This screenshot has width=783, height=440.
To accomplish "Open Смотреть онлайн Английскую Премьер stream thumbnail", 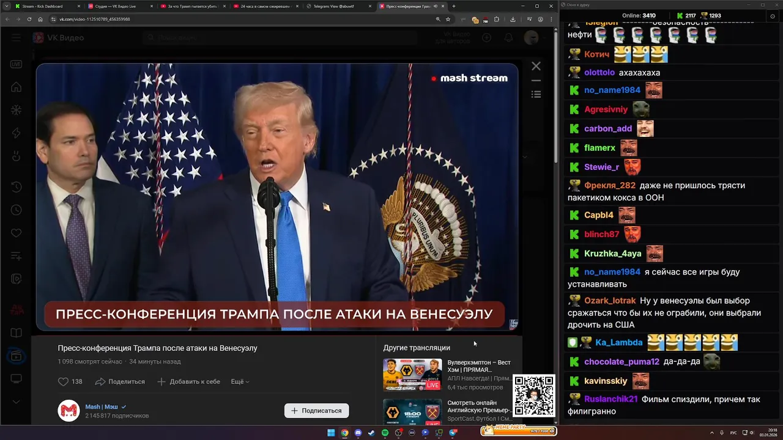I will coord(412,411).
